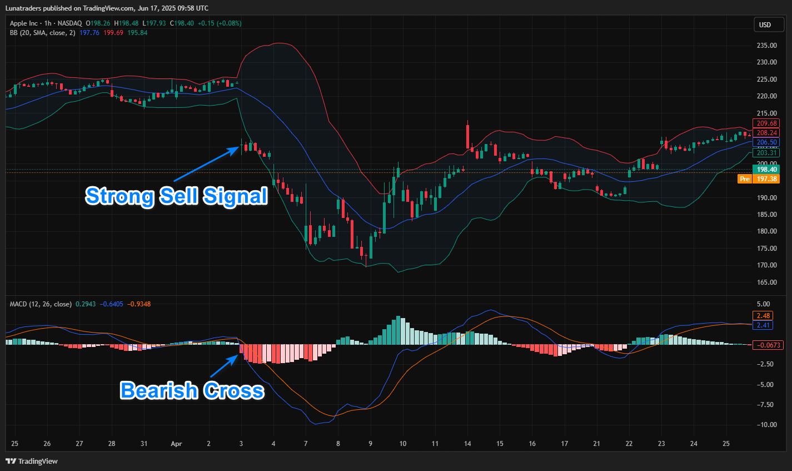The height and width of the screenshot is (471, 792).
Task: Click date 9 on the time axis
Action: click(x=370, y=444)
